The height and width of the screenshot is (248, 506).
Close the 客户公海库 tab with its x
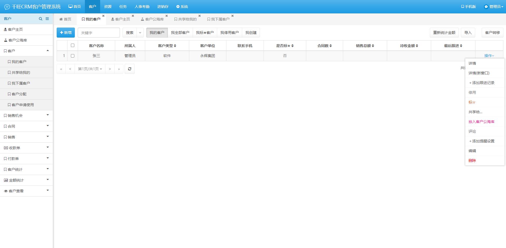167,16
